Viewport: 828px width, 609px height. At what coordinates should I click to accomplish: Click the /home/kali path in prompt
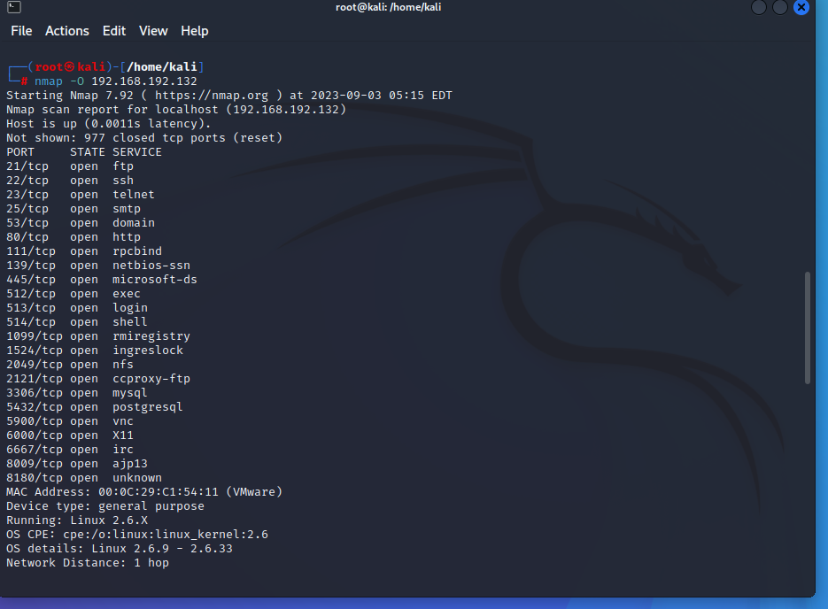click(x=162, y=67)
